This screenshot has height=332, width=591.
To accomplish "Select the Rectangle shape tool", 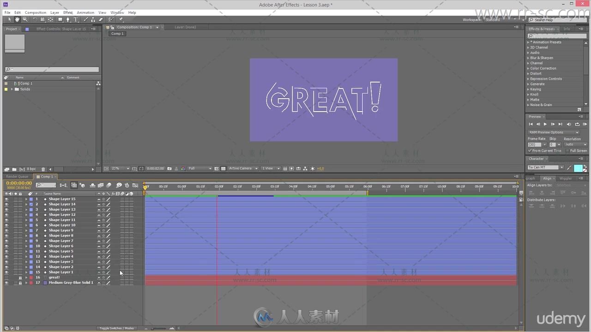I will coord(60,19).
